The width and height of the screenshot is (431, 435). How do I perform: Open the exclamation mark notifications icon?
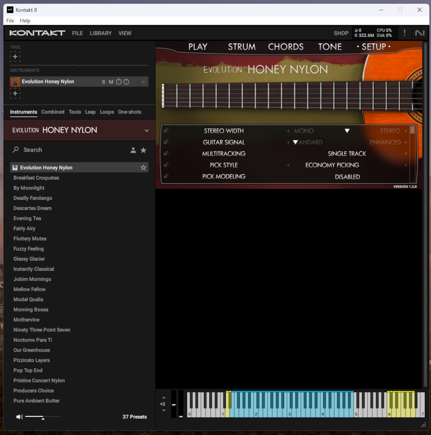[404, 33]
